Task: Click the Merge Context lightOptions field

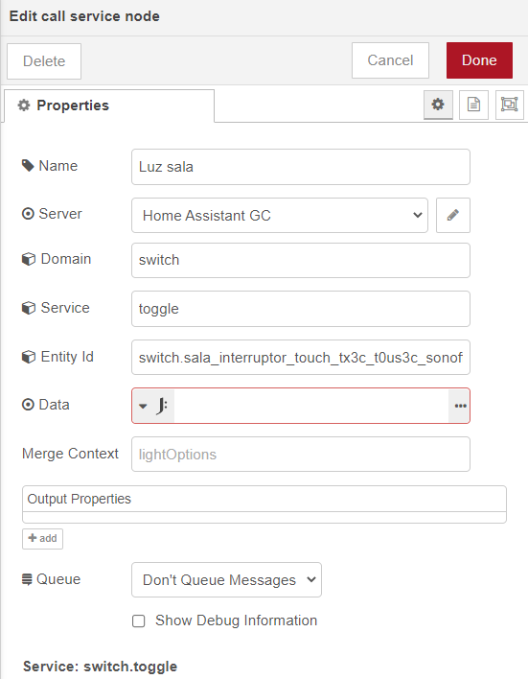Action: 301,455
